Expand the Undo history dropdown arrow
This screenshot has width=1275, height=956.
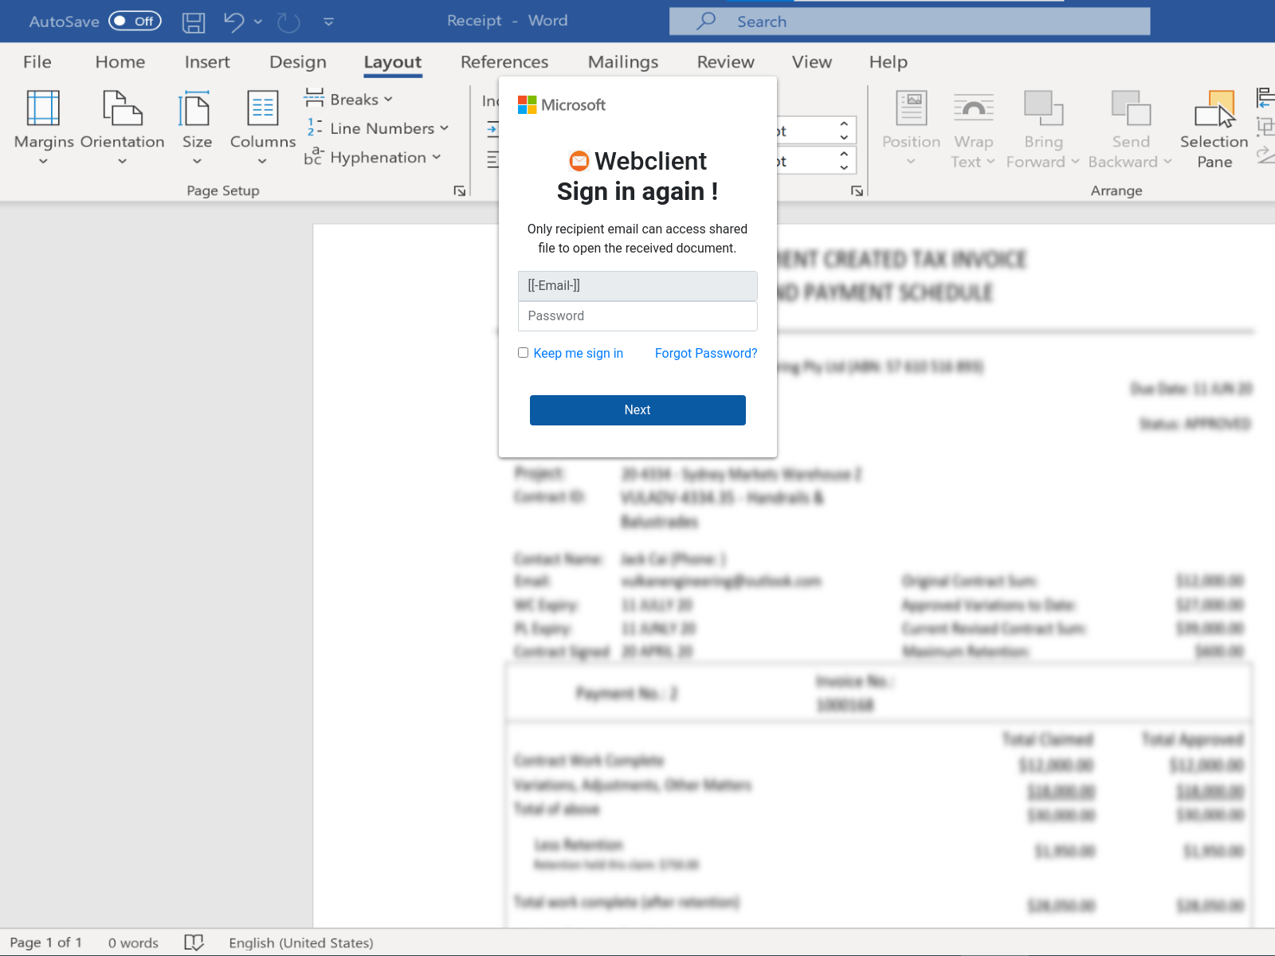click(258, 22)
